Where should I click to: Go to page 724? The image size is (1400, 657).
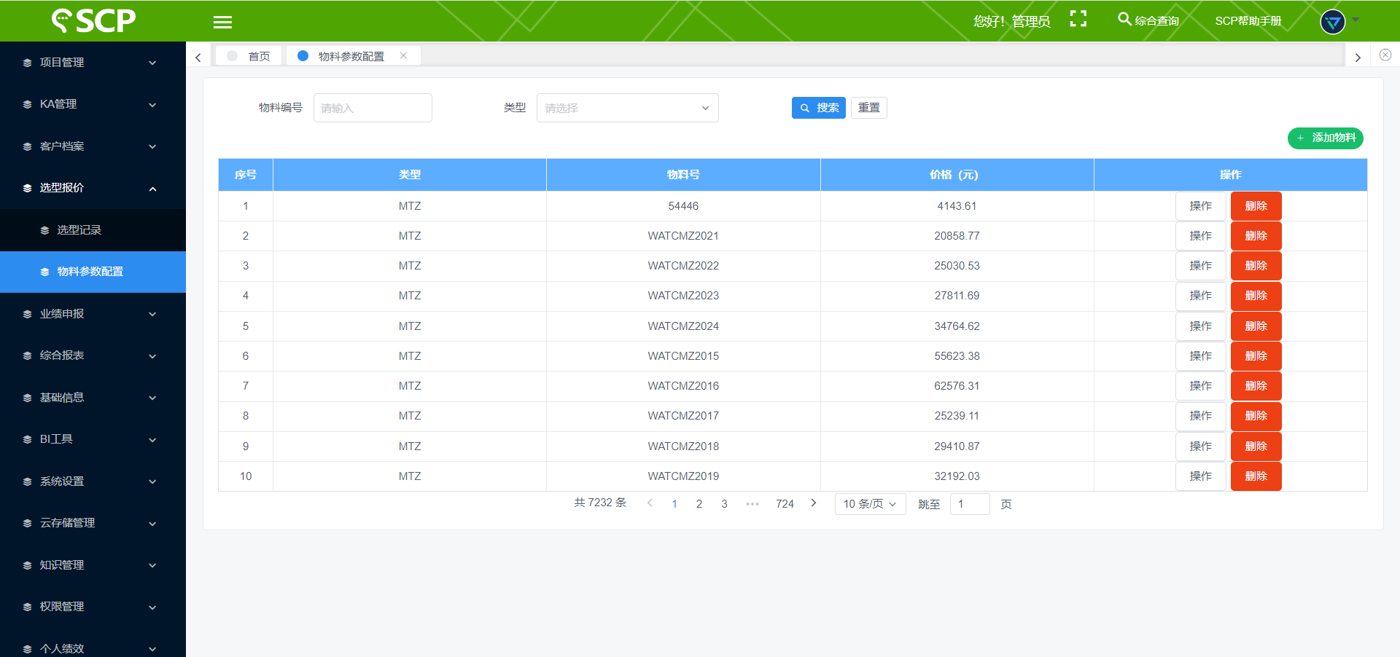[x=785, y=504]
